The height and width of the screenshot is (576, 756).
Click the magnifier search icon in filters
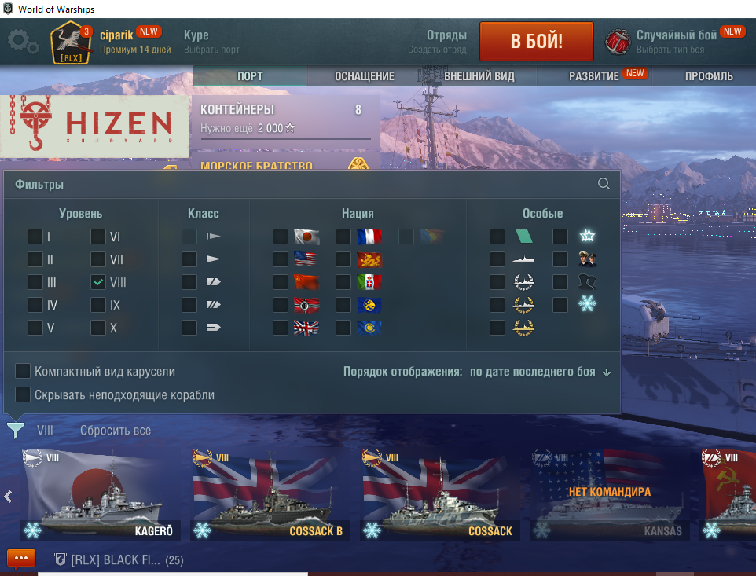pos(604,184)
